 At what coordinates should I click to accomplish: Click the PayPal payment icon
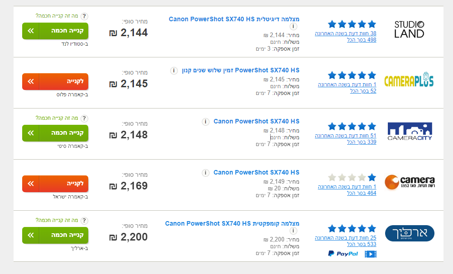click(343, 254)
